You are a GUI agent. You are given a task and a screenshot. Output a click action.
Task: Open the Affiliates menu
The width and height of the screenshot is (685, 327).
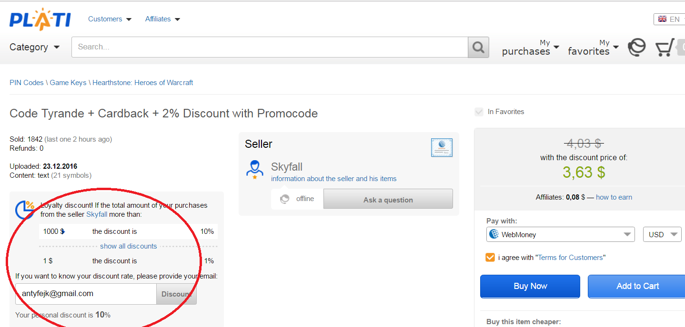(162, 19)
